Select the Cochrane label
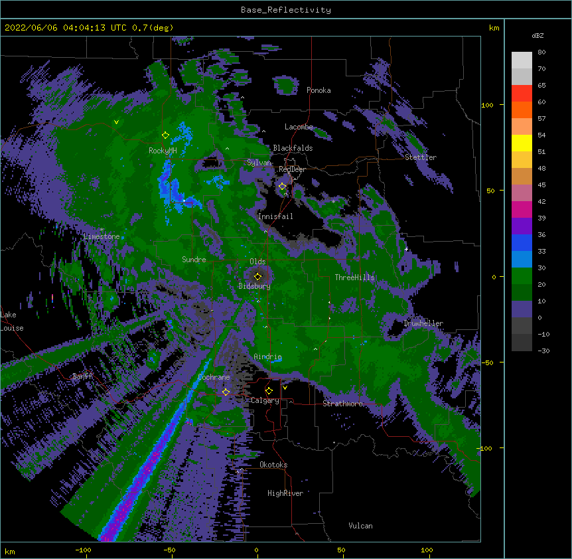The height and width of the screenshot is (559, 572). [214, 377]
